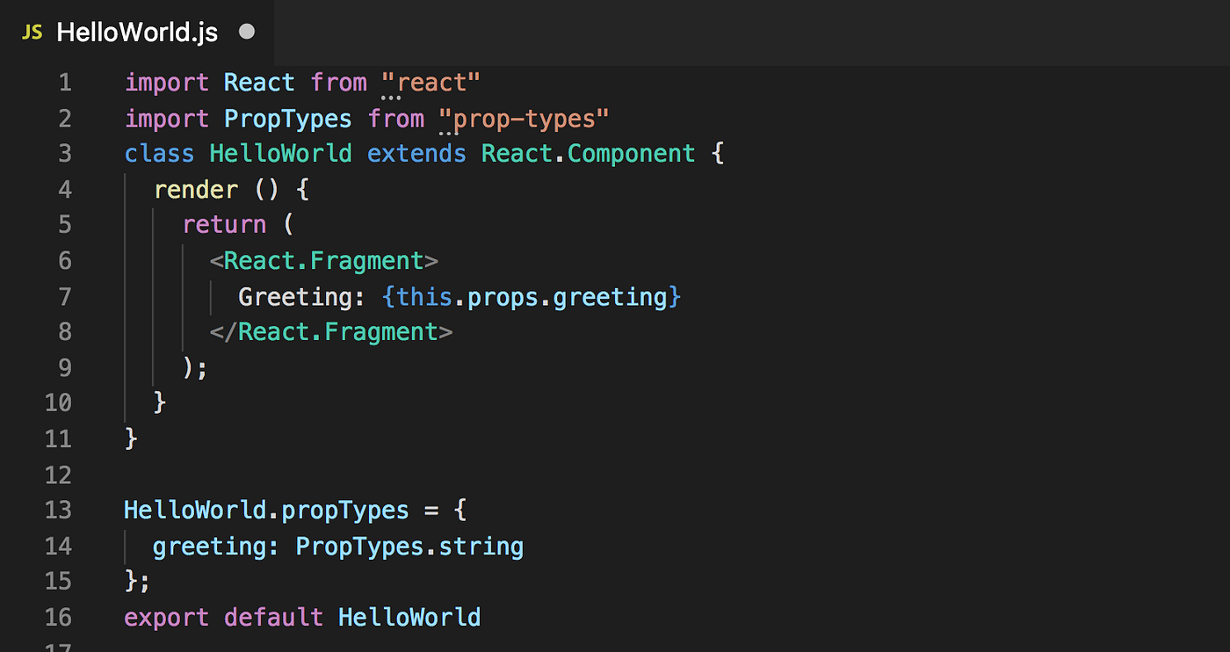Viewport: 1230px width, 652px height.
Task: Click the closing brace on line 11
Action: coord(132,438)
